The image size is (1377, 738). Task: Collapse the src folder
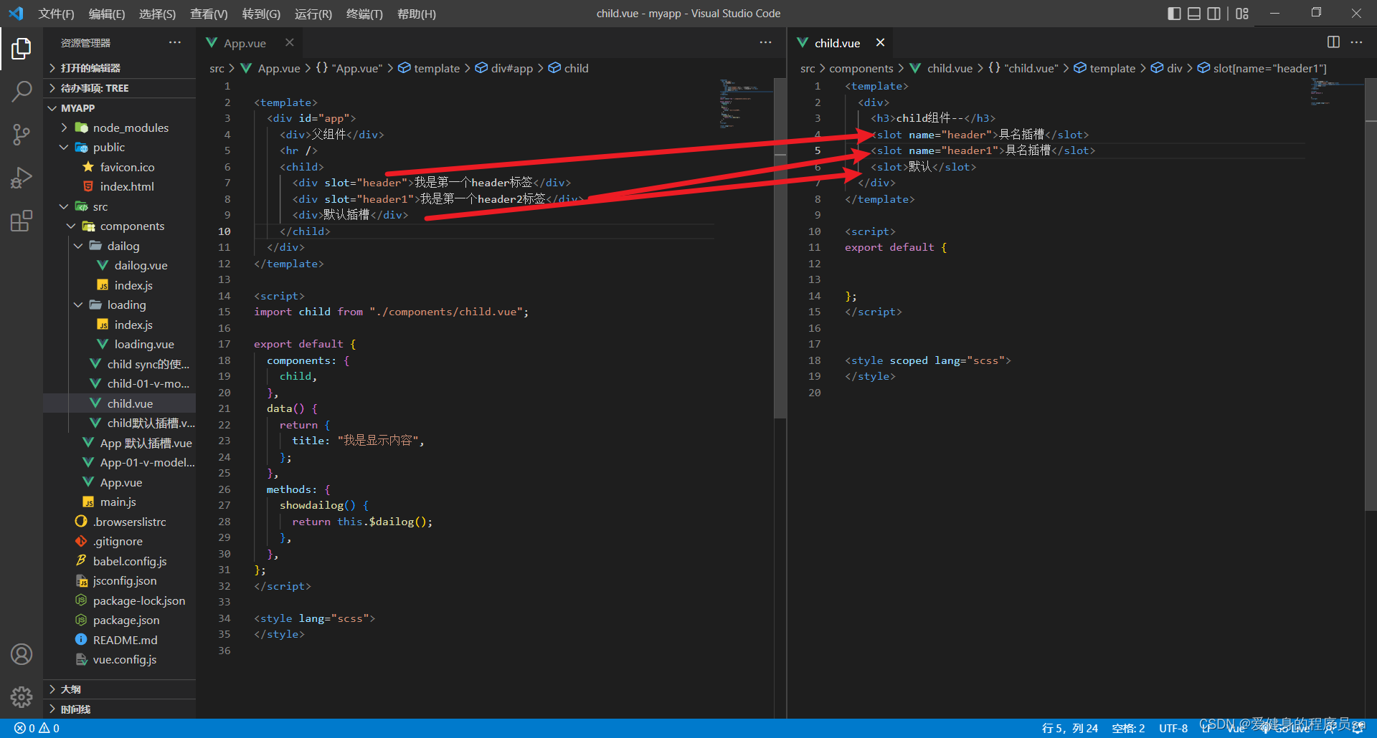pos(120,206)
